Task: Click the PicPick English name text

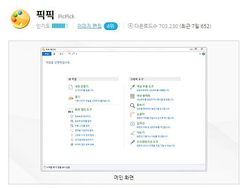Action: coord(66,17)
